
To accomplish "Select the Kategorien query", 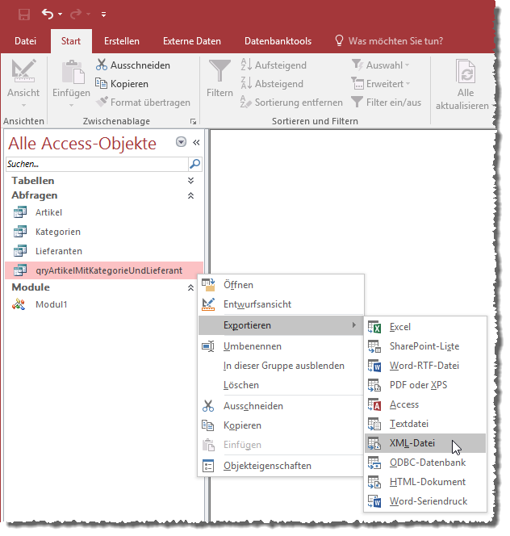I will click(x=104, y=232).
